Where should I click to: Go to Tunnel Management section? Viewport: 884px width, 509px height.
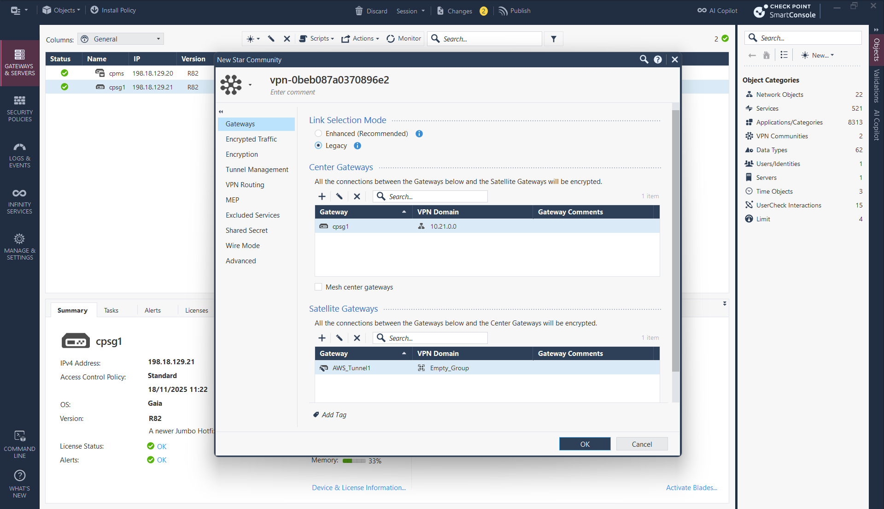tap(257, 170)
